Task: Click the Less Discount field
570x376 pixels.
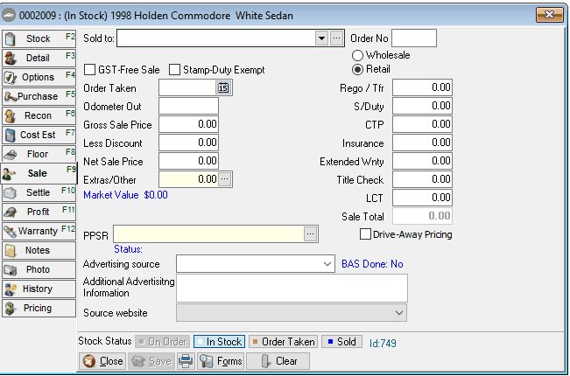Action: coord(188,143)
